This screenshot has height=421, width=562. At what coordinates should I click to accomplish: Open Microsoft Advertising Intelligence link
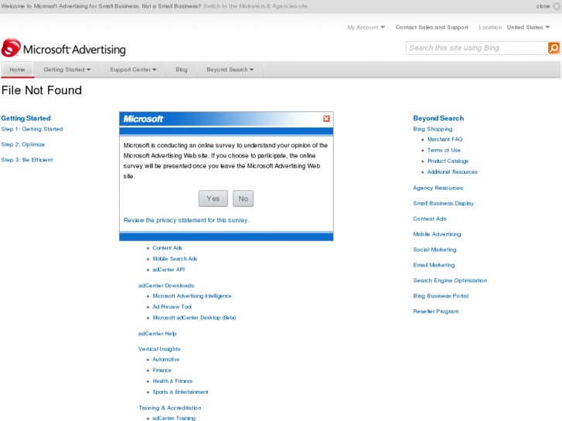pos(192,296)
